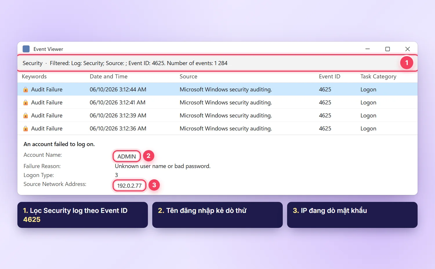
Task: Select Audit Failure event at 3:12:39 AM
Action: 217,115
